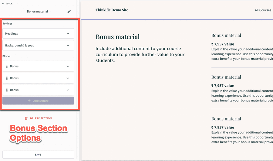
Task: Click the third Bonus block's drag handle
Action: tap(7, 90)
